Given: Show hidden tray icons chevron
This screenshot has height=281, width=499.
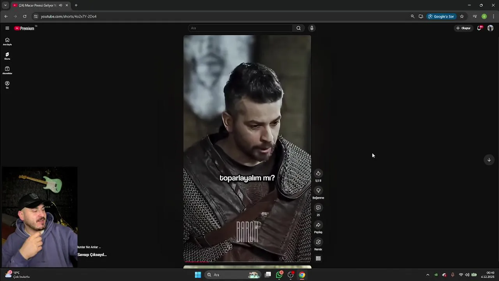Looking at the screenshot, I should click(428, 275).
